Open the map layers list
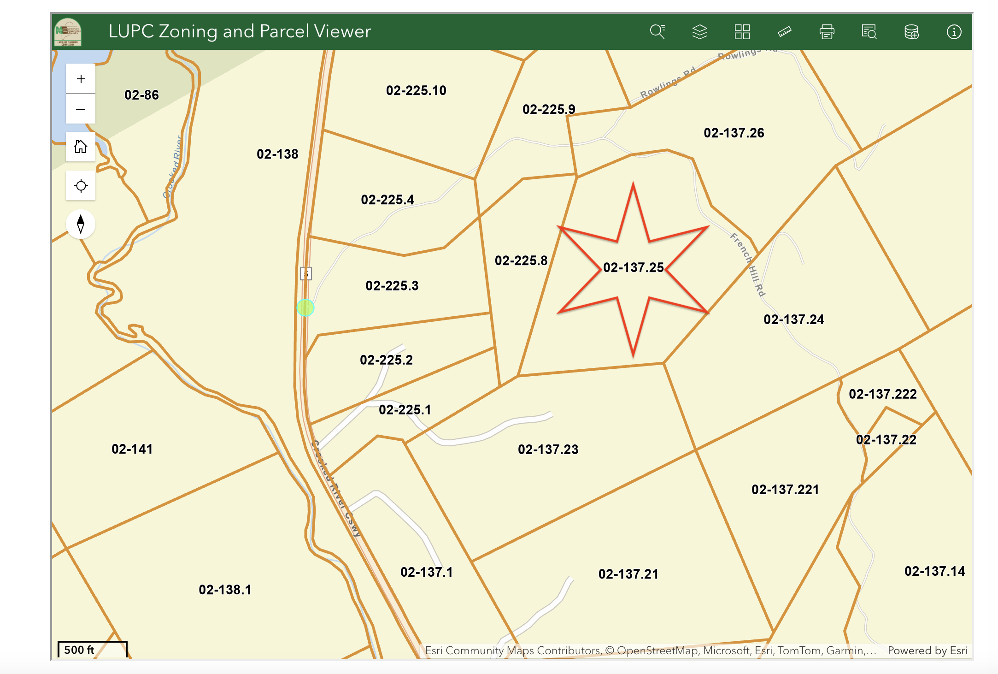This screenshot has height=674, width=998. pos(699,32)
